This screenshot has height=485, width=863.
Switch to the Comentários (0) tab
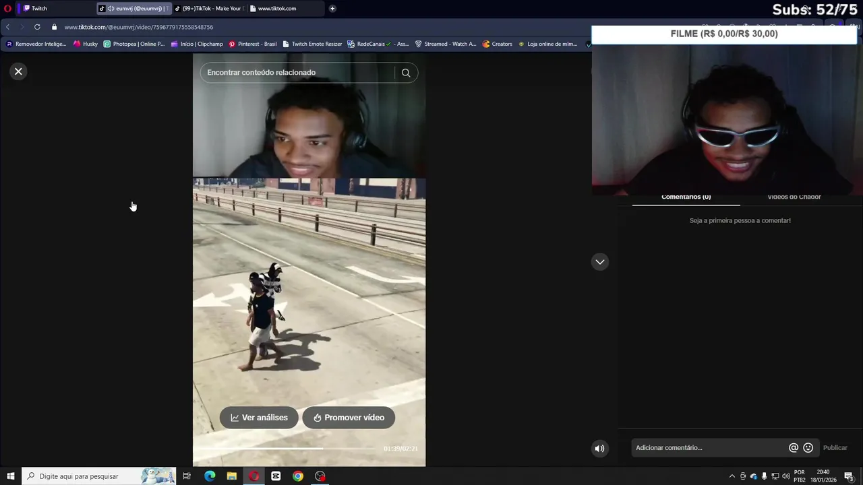[x=686, y=197]
